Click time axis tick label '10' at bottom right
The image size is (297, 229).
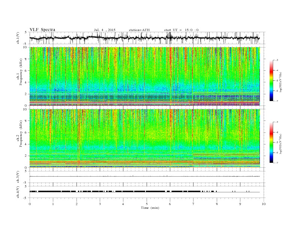(264, 204)
